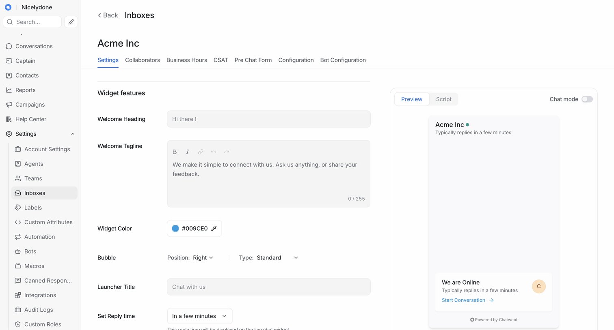Click the Launcher Title input field
This screenshot has width=614, height=330.
click(x=269, y=287)
